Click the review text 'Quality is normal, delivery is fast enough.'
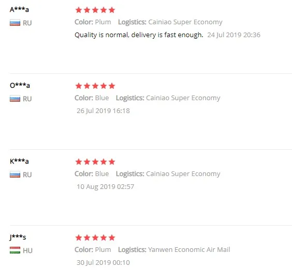 pyautogui.click(x=139, y=35)
